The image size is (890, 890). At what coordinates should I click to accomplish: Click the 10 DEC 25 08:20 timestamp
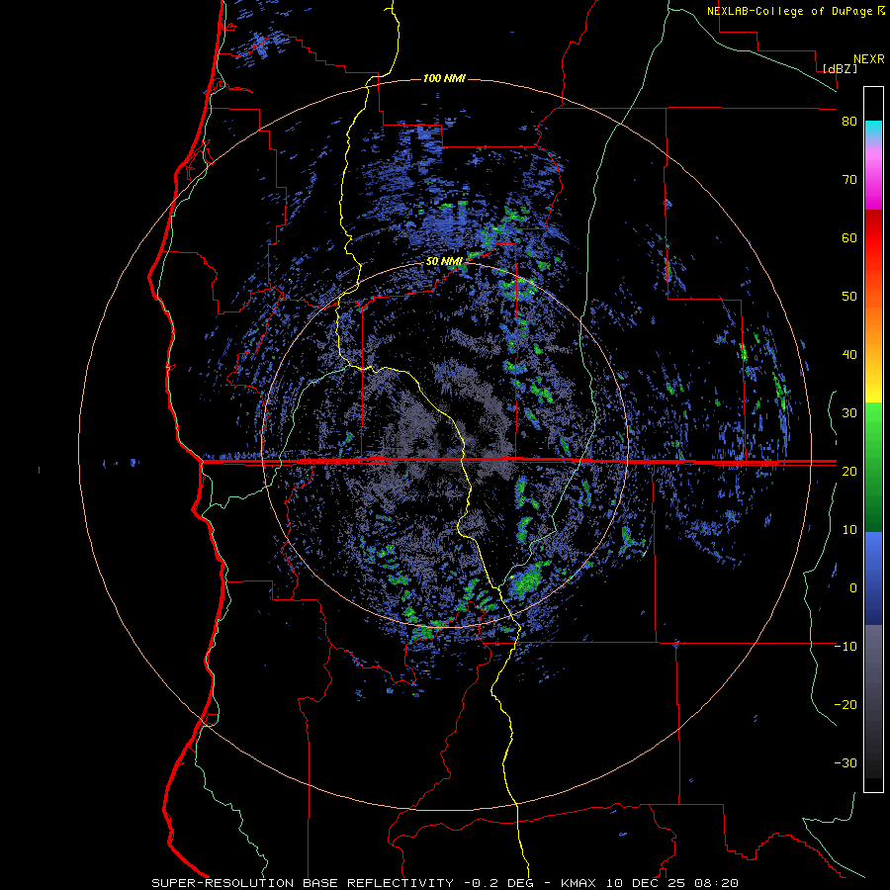pyautogui.click(x=672, y=883)
